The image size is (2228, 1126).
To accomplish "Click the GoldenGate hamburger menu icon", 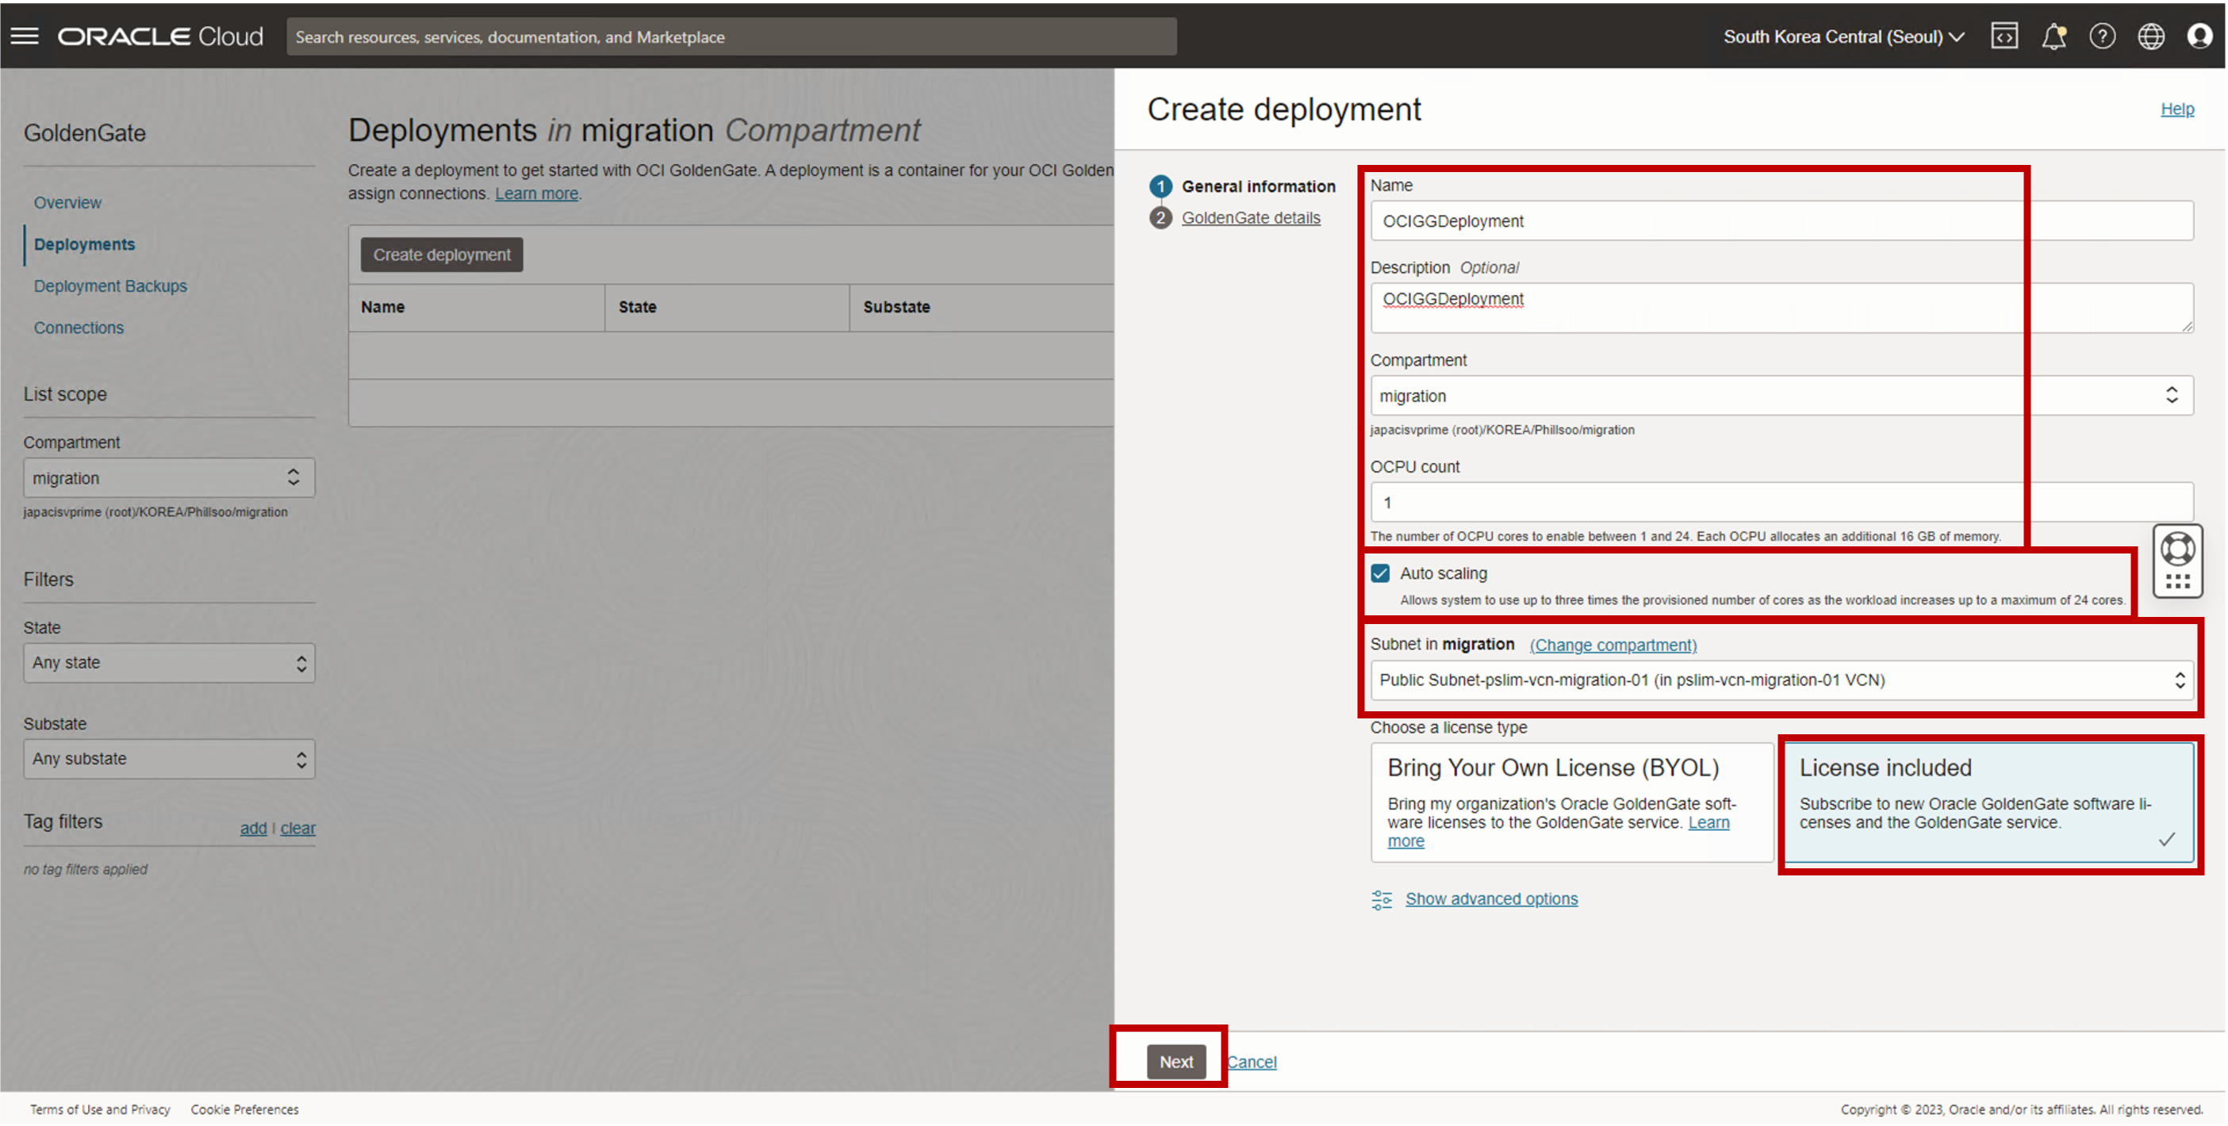I will click(25, 36).
